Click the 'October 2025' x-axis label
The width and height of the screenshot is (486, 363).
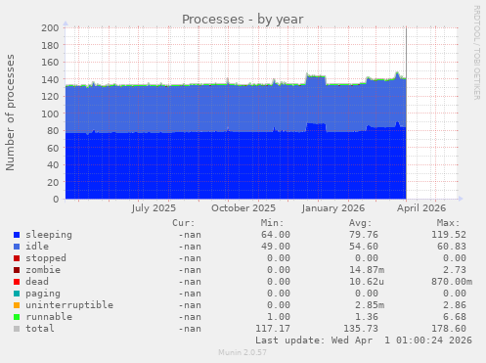coord(243,208)
